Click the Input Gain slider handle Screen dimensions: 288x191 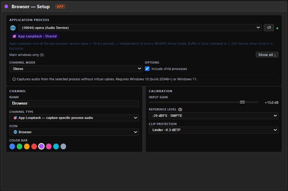242,102
